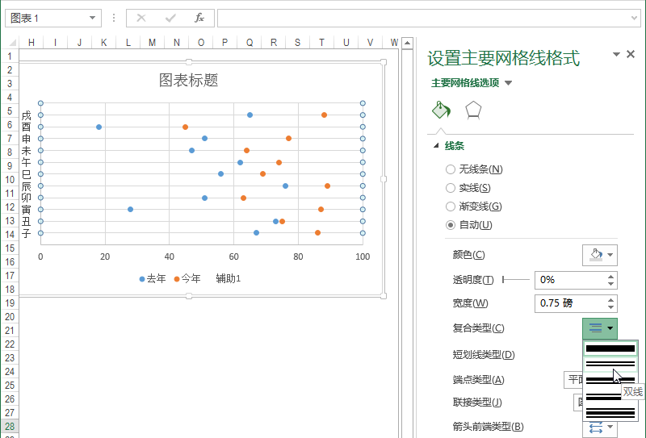Click the 辅助1 legend entry
646x438 pixels.
tap(229, 278)
